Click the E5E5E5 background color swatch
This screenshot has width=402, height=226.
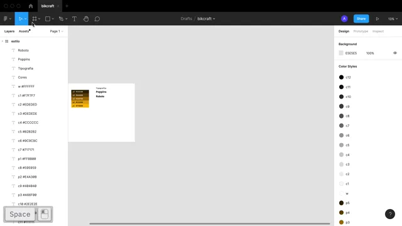(x=341, y=53)
